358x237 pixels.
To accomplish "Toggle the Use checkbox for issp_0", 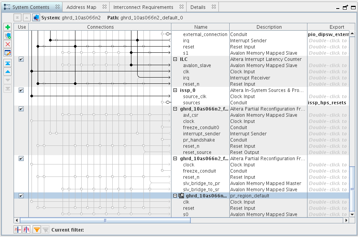I will tap(21, 90).
